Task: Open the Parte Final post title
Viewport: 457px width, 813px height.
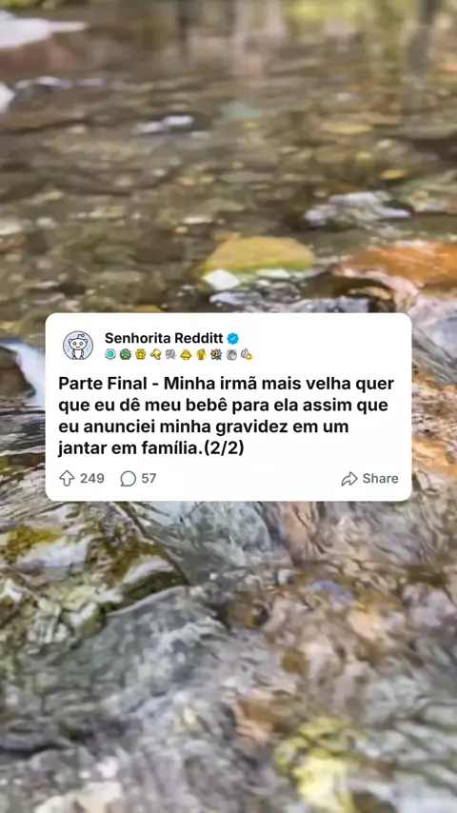Action: tap(227, 416)
